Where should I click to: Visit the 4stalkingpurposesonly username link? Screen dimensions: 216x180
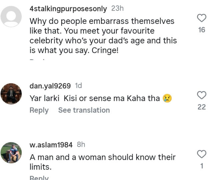[x=68, y=9]
